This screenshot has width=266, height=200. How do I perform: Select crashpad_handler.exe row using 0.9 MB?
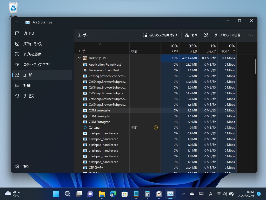159,133
